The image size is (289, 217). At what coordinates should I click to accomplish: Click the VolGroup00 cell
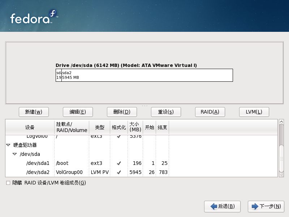[69, 172]
